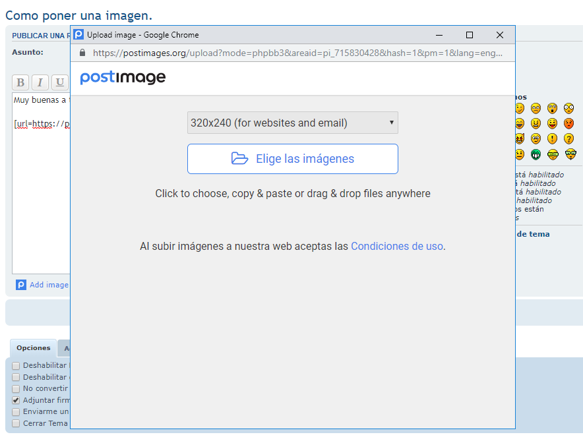Click the postimage logo in the popup

click(x=123, y=77)
